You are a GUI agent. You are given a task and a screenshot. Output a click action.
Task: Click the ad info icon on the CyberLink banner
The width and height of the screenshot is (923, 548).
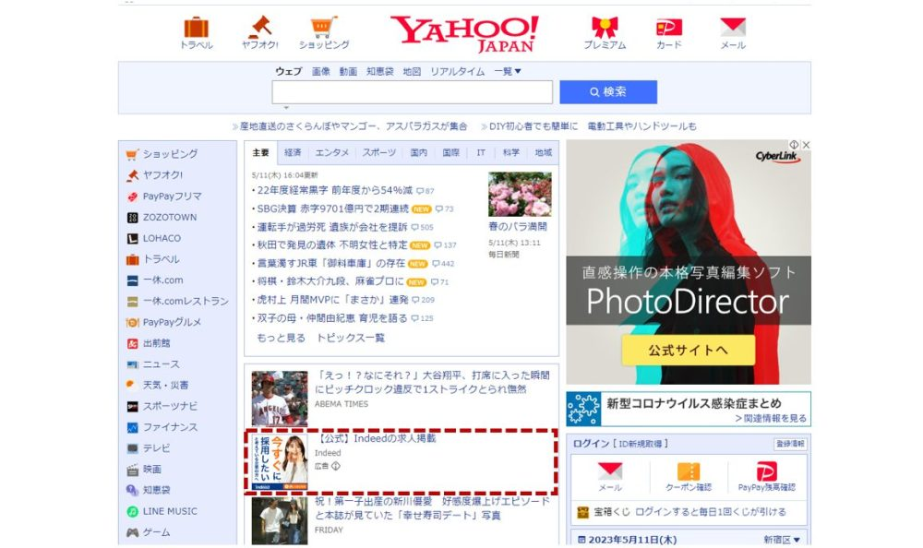pyautogui.click(x=794, y=145)
